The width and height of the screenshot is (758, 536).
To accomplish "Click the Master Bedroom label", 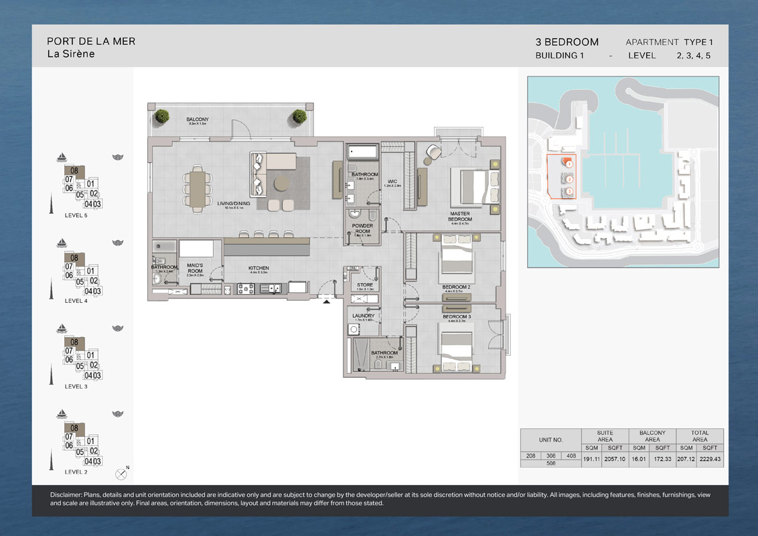I will pos(459,217).
